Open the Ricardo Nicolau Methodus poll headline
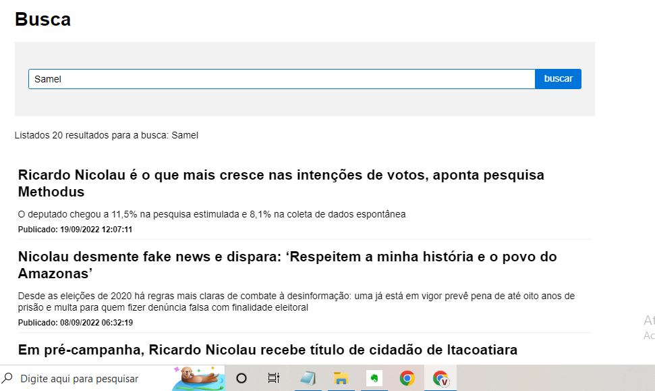Screen dimensions: 655x391 click(x=281, y=183)
